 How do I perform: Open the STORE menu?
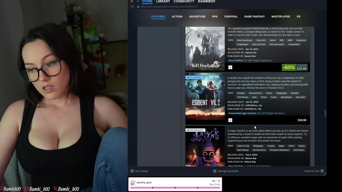[x=147, y=1]
